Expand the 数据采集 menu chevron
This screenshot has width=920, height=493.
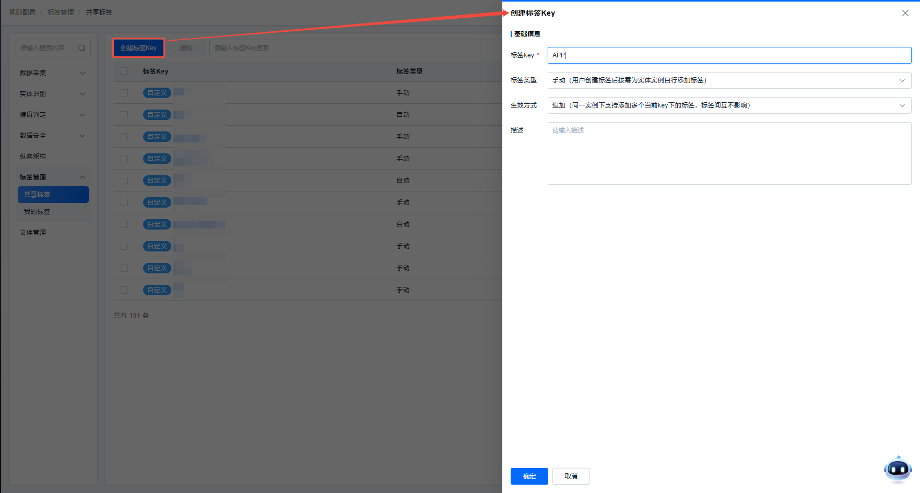click(82, 73)
